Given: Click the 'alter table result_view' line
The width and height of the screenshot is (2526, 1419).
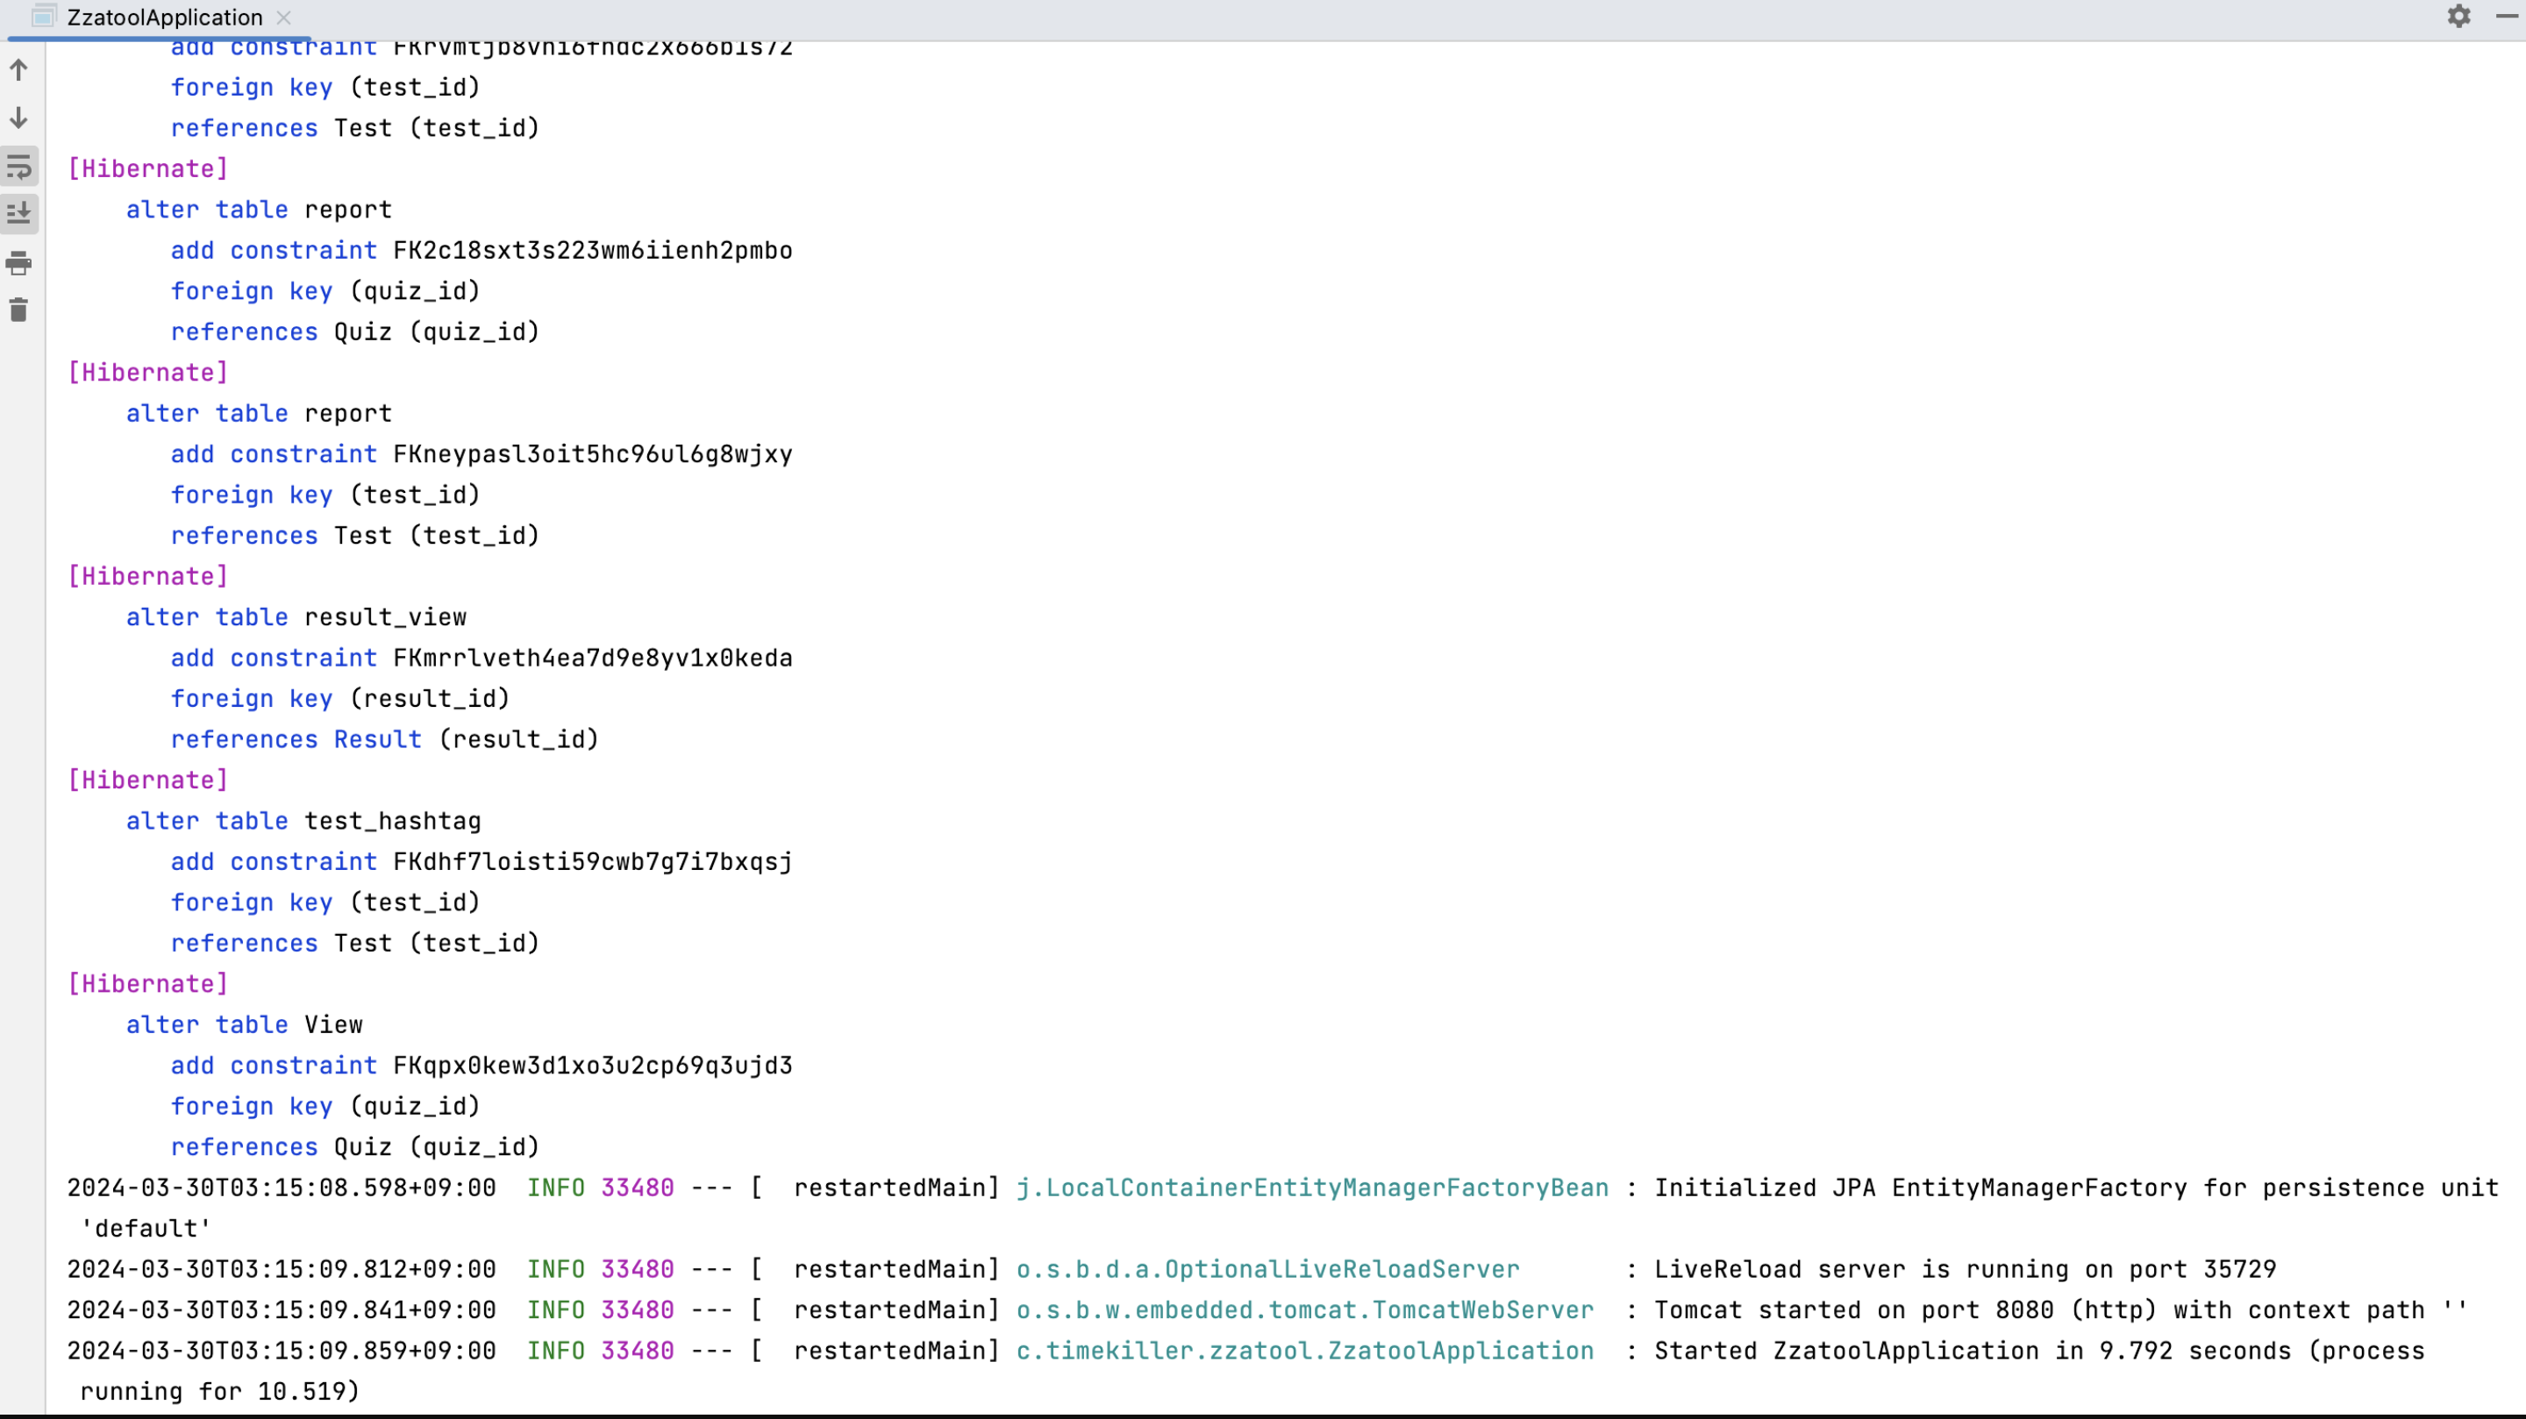Looking at the screenshot, I should (x=296, y=617).
